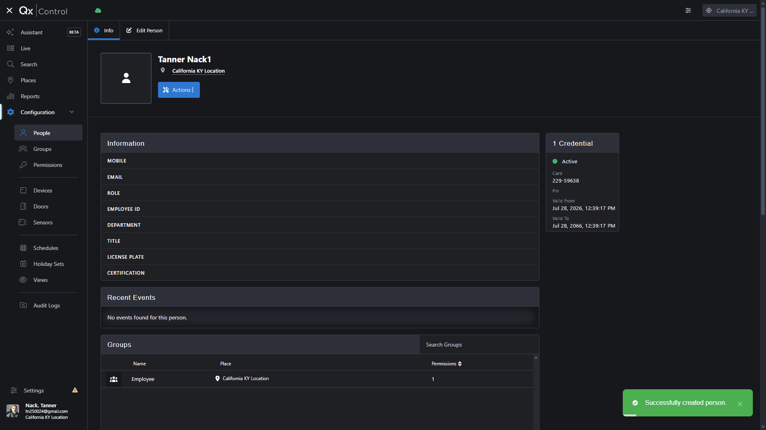Click the Employee group icon
Viewport: 766px width, 430px height.
point(114,379)
